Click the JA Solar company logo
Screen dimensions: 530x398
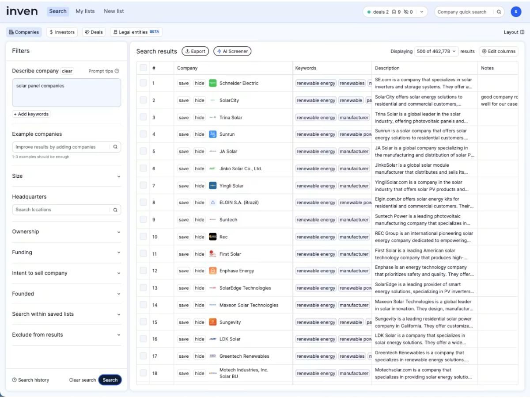click(x=212, y=151)
